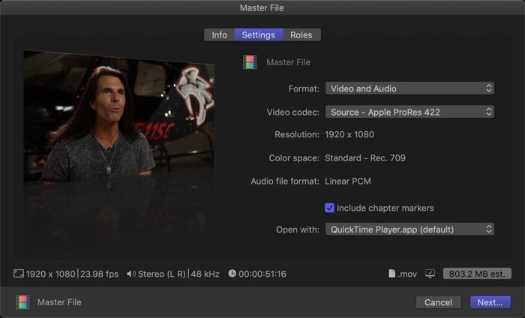Open the Format dropdown
Image resolution: width=525 pixels, height=318 pixels.
(409, 88)
